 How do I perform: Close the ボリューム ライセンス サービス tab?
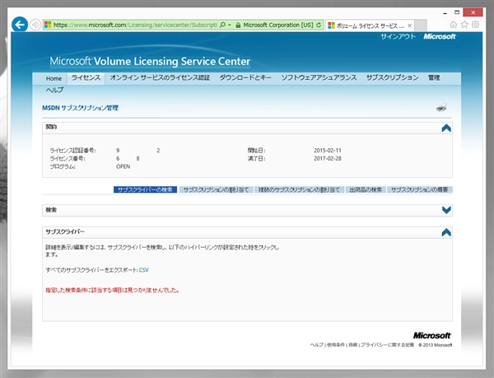click(x=409, y=26)
